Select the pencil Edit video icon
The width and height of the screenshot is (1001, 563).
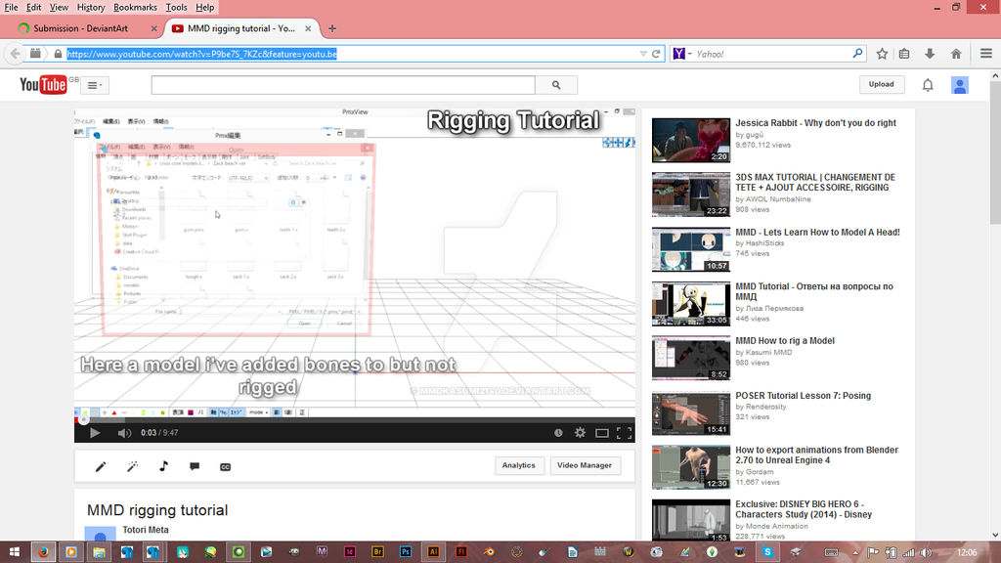click(101, 466)
